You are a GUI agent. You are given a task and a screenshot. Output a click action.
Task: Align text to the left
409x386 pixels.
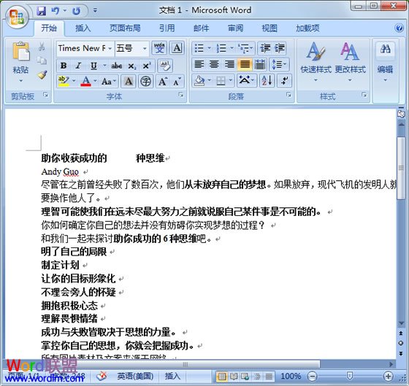point(199,64)
